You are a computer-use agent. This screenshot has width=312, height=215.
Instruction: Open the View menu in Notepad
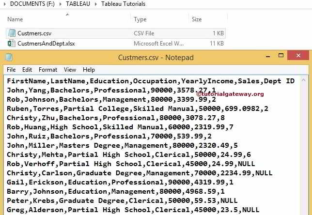coord(70,70)
